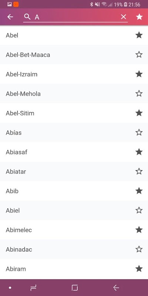Go back using the header arrow

point(10,17)
